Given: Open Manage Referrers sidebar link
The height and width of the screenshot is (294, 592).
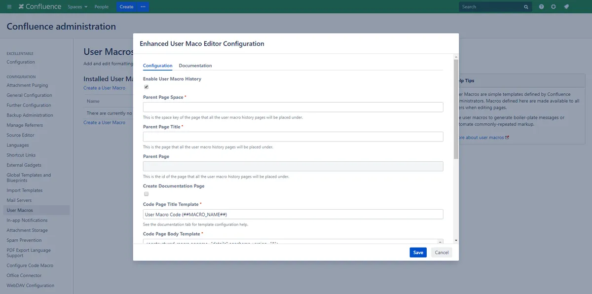Looking at the screenshot, I should pos(25,125).
